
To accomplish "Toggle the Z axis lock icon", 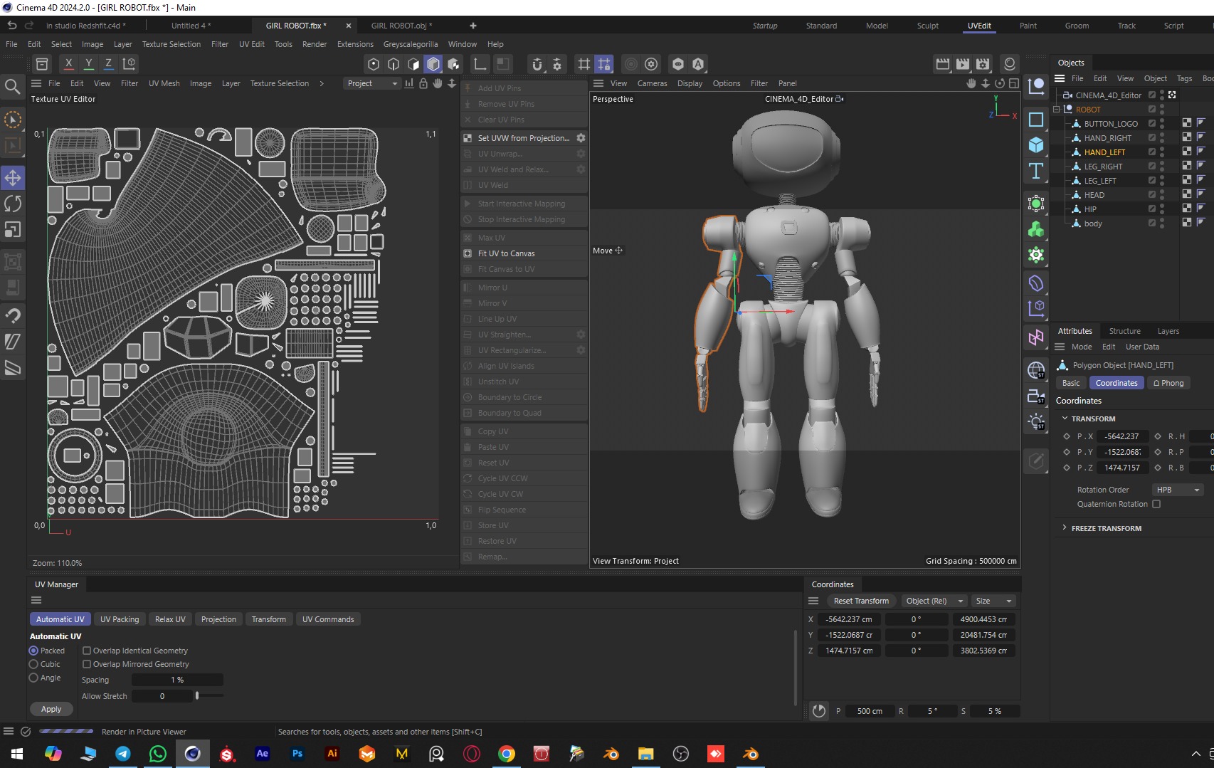I will pyautogui.click(x=108, y=64).
